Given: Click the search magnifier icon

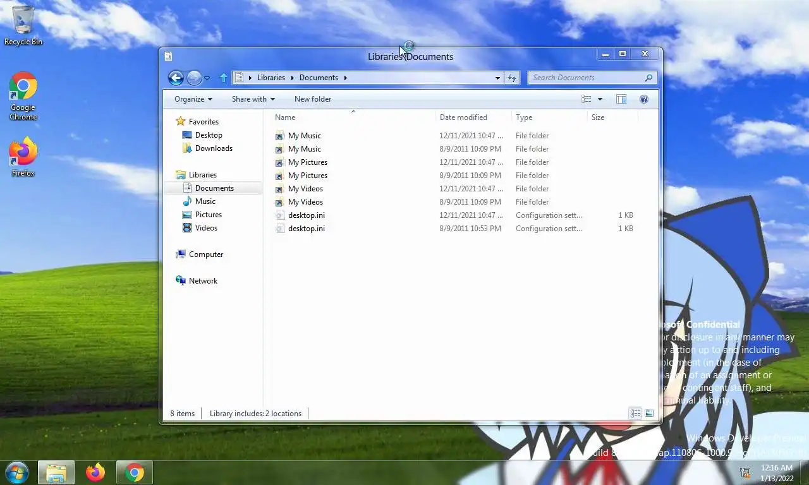Looking at the screenshot, I should point(648,78).
